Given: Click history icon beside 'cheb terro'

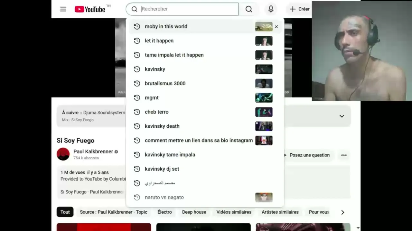Looking at the screenshot, I should click(x=137, y=112).
